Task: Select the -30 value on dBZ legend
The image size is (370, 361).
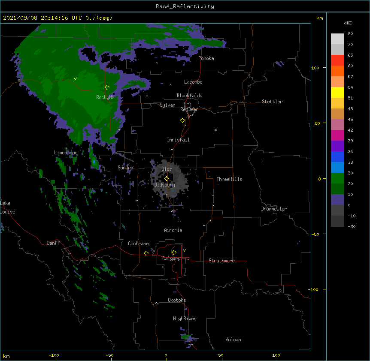Action: click(x=352, y=227)
